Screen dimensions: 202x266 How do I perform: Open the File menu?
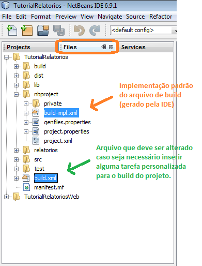[x=7, y=17]
